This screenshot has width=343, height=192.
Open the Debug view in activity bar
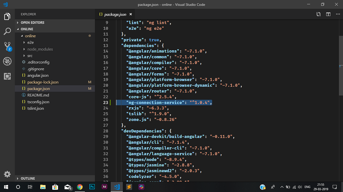pos(7,61)
